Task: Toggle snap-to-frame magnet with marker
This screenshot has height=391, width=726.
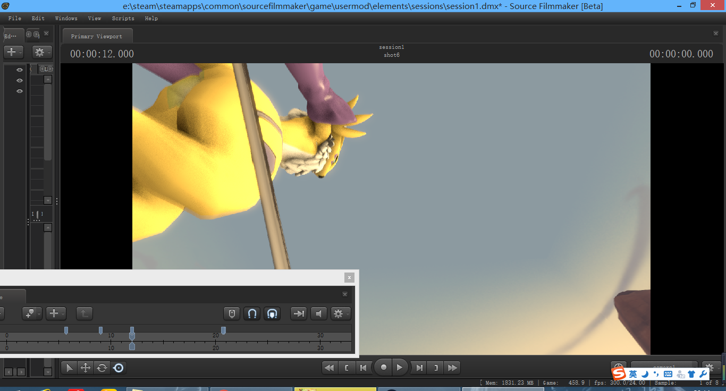Action: point(272,313)
